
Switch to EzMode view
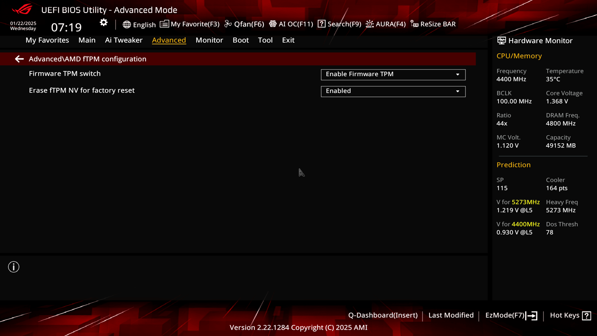pos(511,315)
